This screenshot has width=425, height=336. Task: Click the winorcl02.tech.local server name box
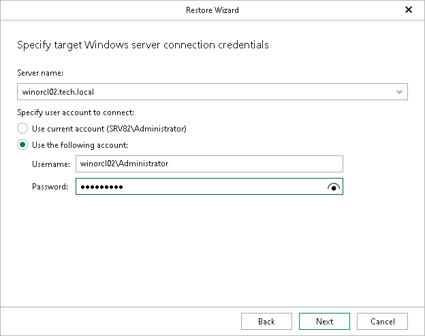coord(212,91)
